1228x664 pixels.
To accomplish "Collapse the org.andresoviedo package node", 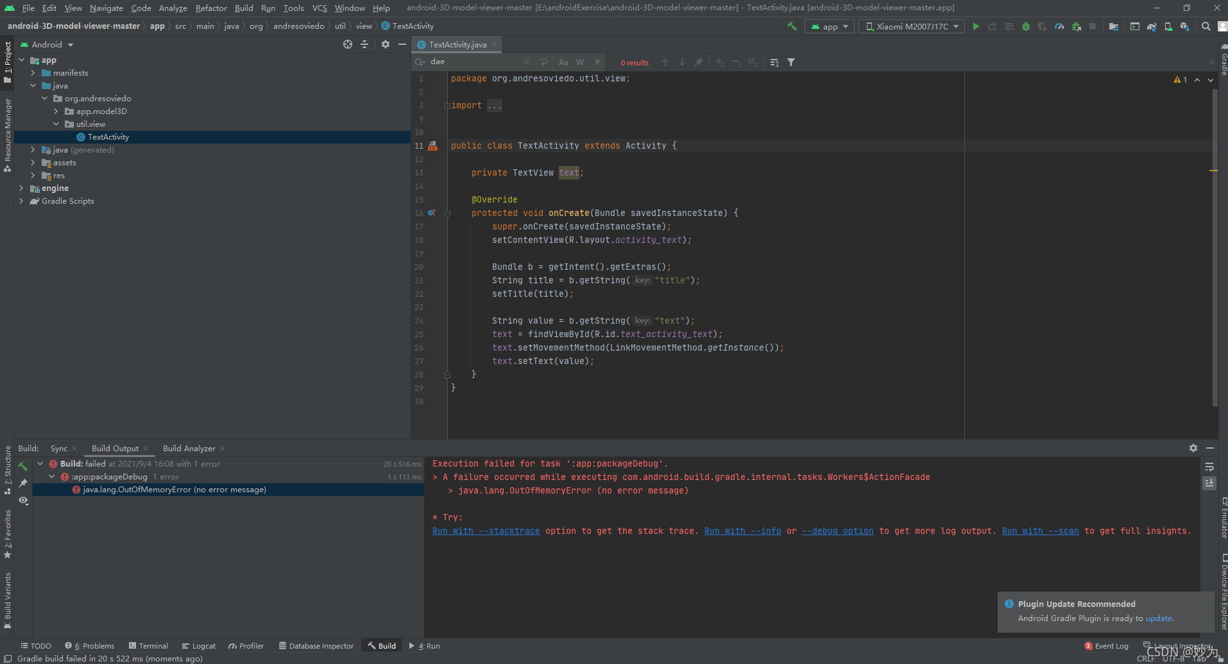I will tap(45, 98).
